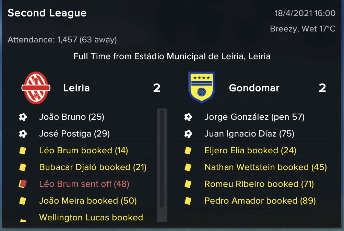The width and height of the screenshot is (344, 231).
Task: Click goal icon next to Jorge González
Action: pos(188,117)
